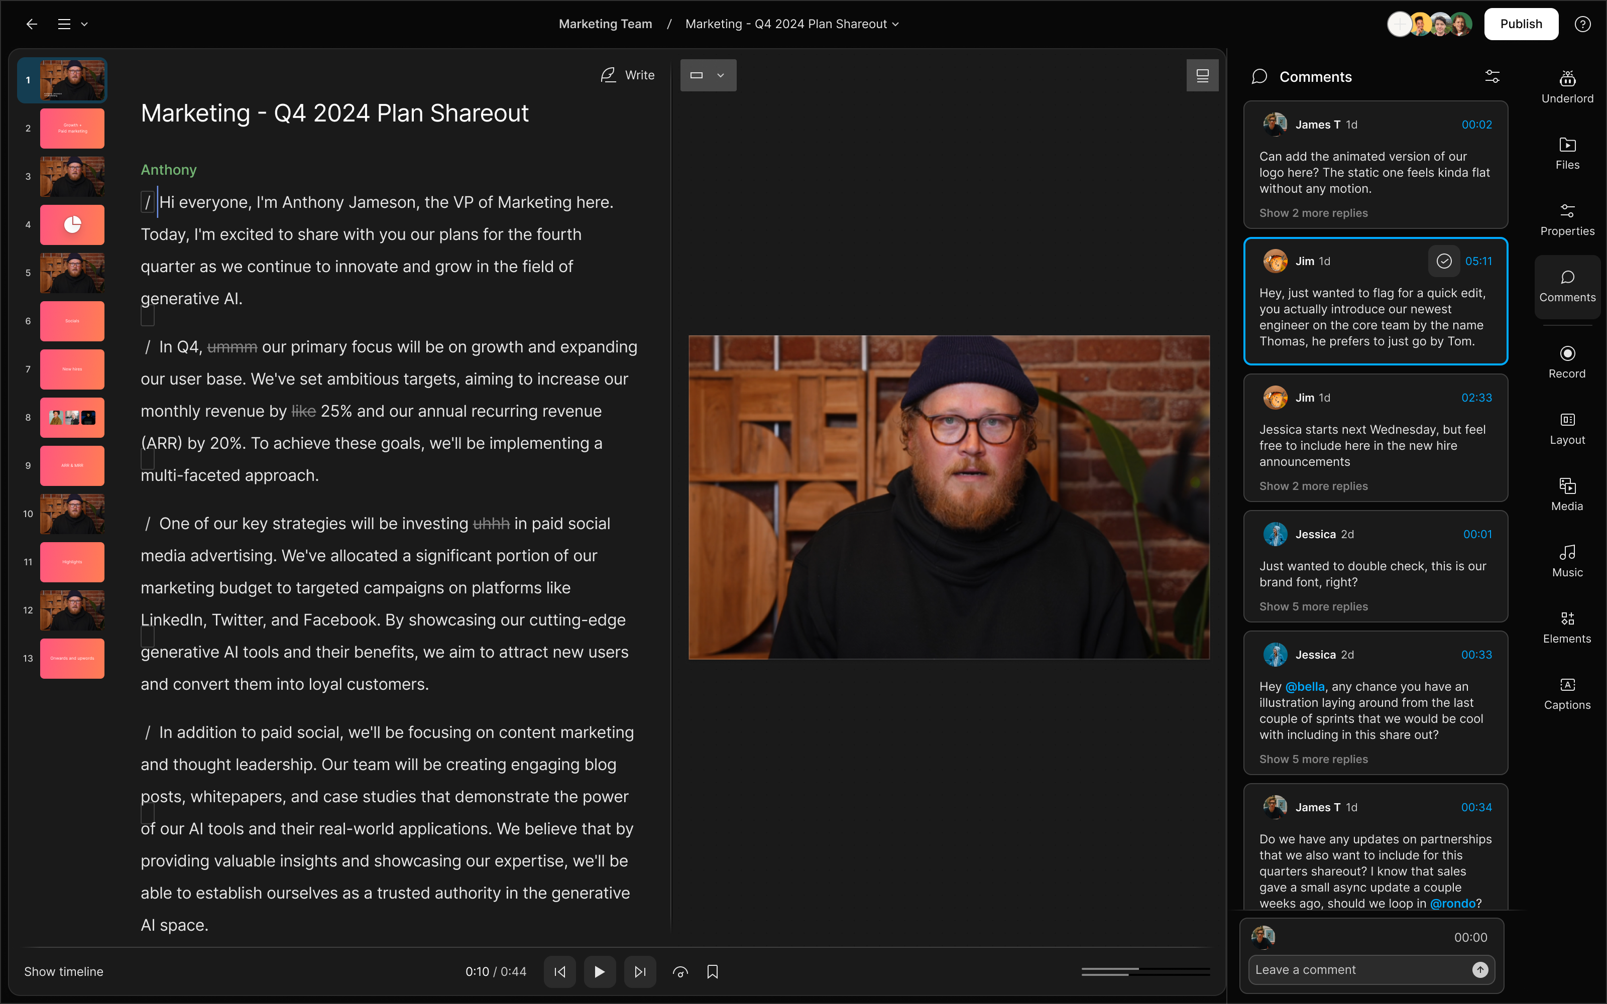Select scene 8 thumbnail with photos
Image resolution: width=1607 pixels, height=1004 pixels.
[x=72, y=417]
